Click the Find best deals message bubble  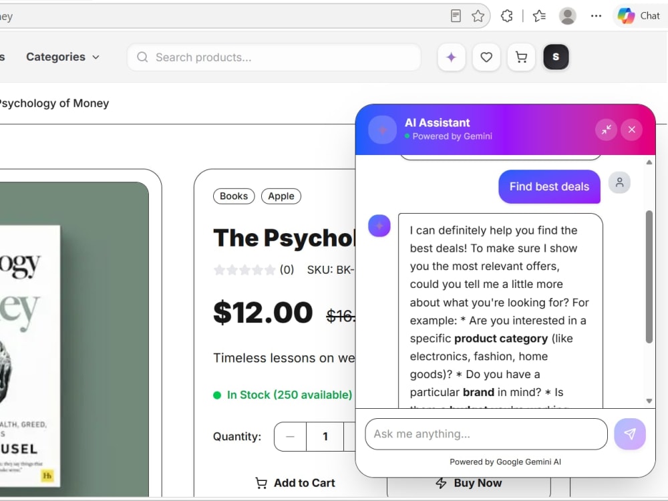pyautogui.click(x=549, y=186)
